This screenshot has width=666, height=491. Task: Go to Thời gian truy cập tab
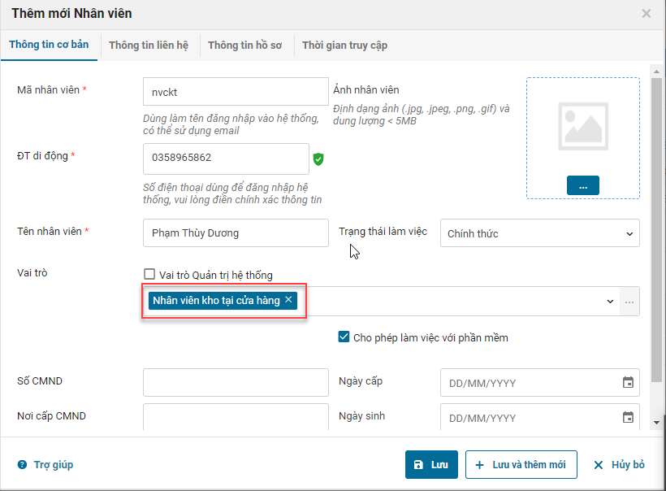click(344, 46)
